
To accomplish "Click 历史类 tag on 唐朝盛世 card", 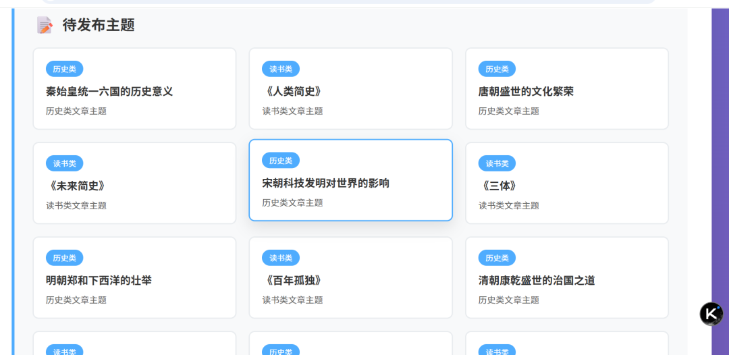I will point(497,70).
